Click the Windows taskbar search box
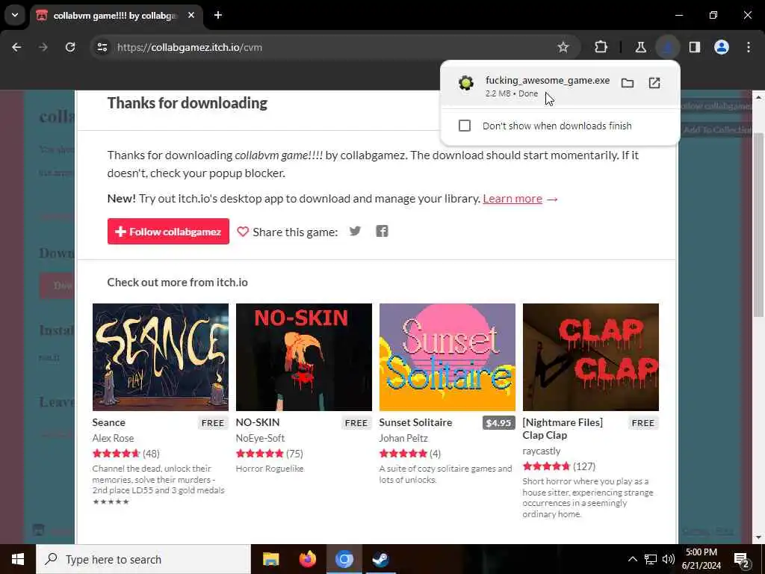This screenshot has width=765, height=574. coord(143,559)
